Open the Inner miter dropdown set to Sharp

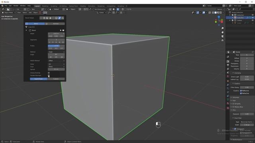56,67
